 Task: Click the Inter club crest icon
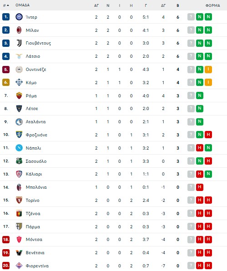click(x=19, y=17)
